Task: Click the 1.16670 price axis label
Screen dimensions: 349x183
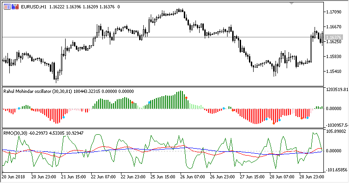Action: [x=334, y=26]
